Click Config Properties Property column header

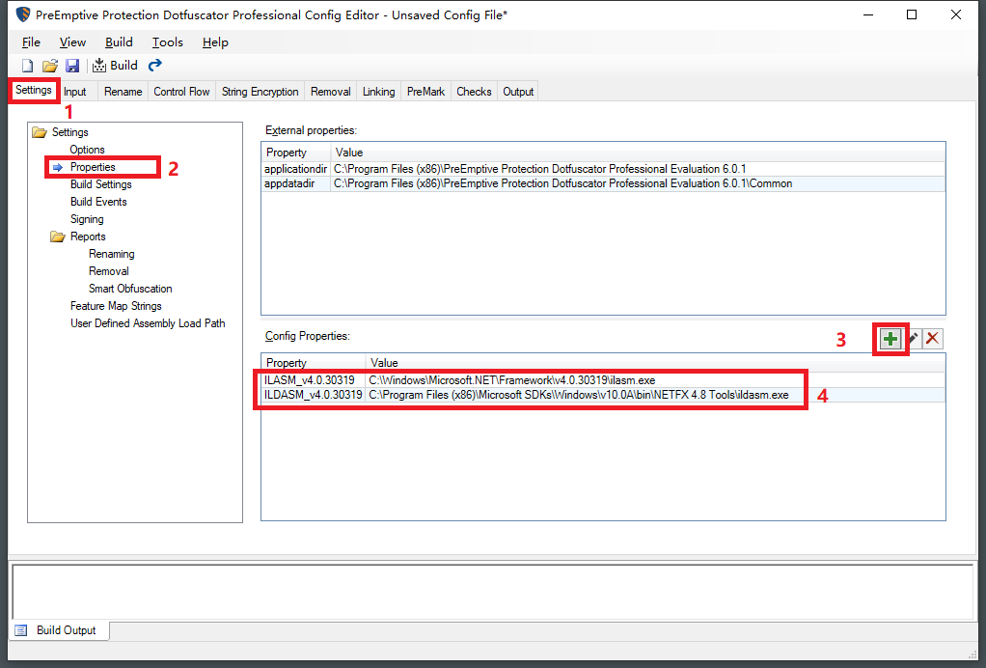coord(314,363)
